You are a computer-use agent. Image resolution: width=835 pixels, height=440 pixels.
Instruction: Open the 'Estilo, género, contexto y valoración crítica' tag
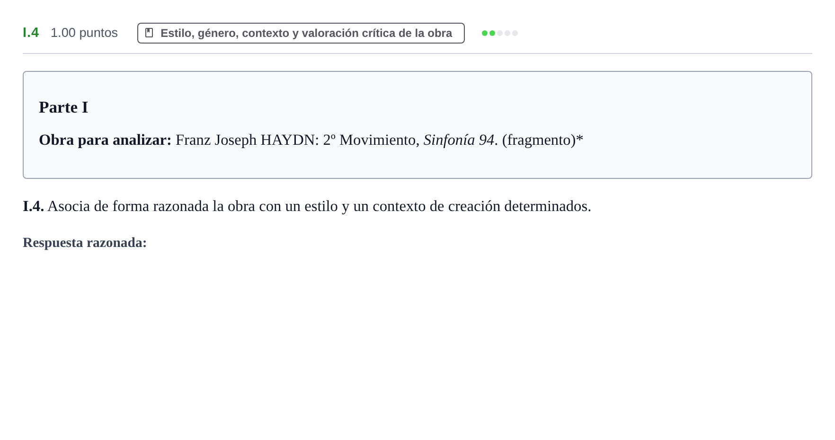tap(301, 33)
